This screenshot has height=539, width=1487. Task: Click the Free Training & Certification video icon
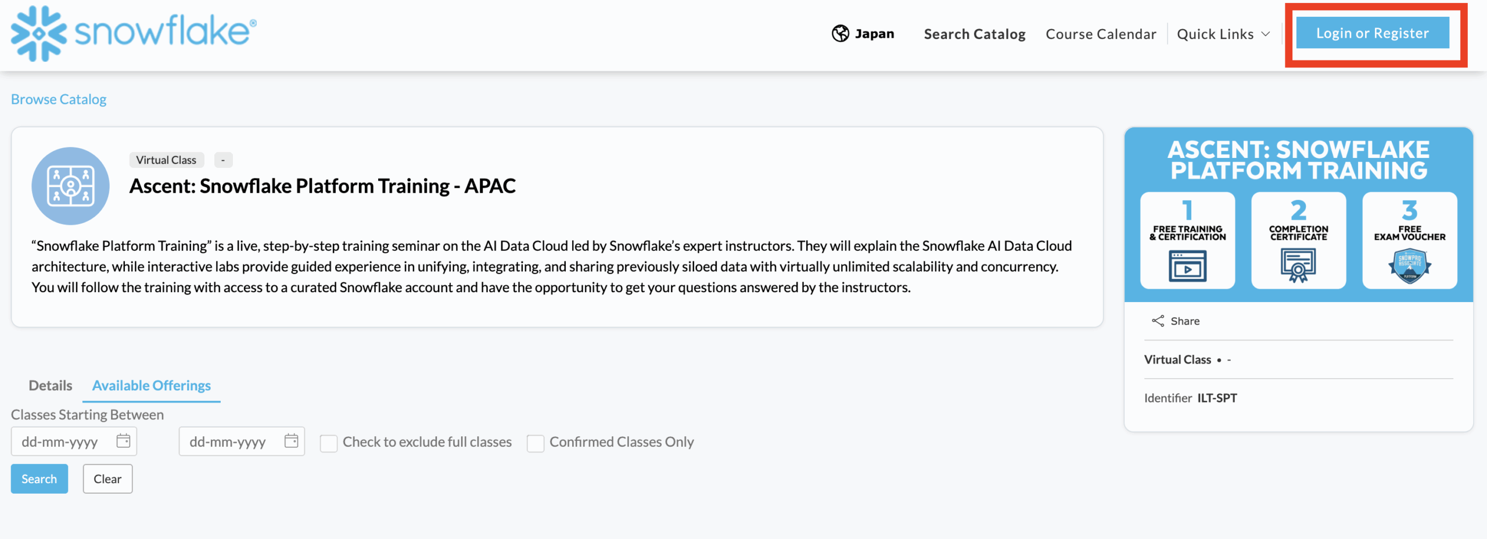(x=1187, y=265)
